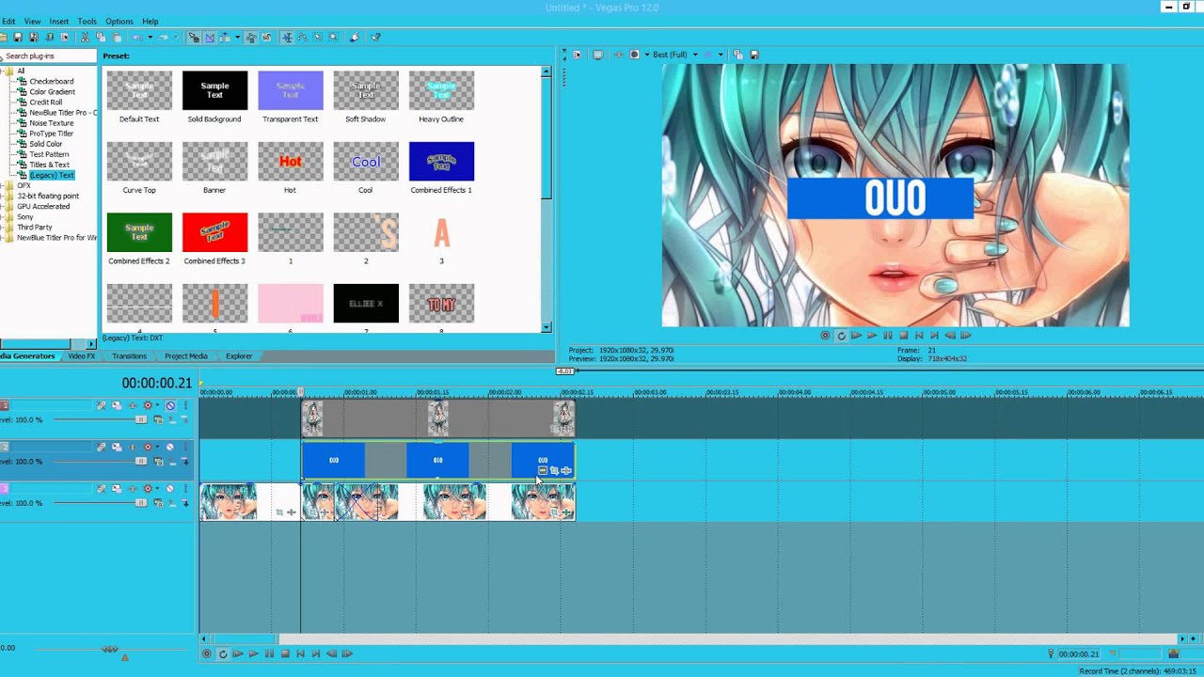Switch to the Transitions tab

130,356
